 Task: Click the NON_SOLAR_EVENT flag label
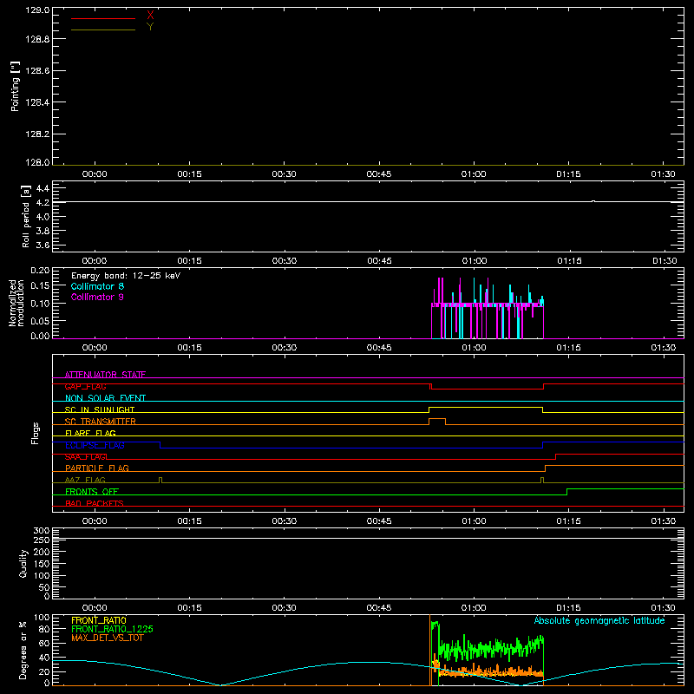tap(105, 398)
